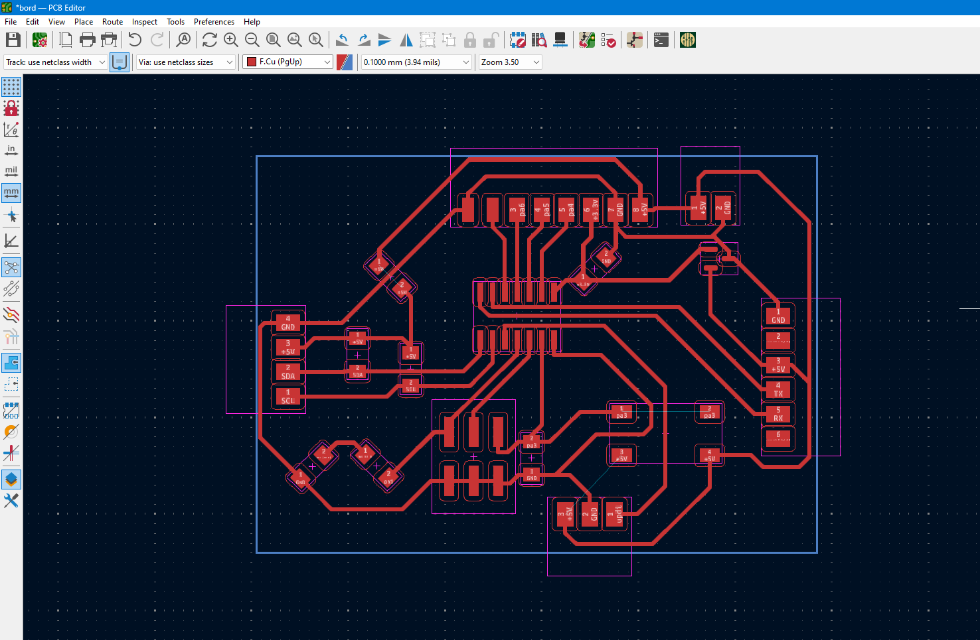Viewport: 980px width, 640px height.
Task: Rotate selection clockwise
Action: click(x=364, y=40)
